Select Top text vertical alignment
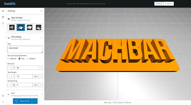191x105 pixels. [21, 59]
